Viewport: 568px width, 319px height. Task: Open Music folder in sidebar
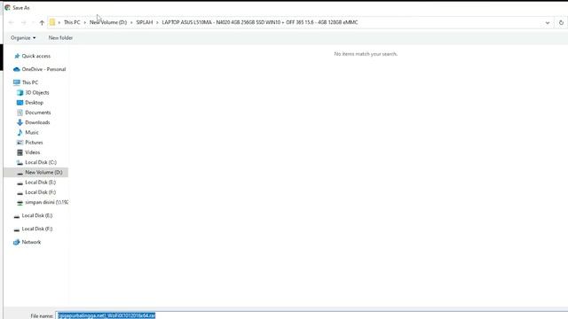[x=32, y=132]
